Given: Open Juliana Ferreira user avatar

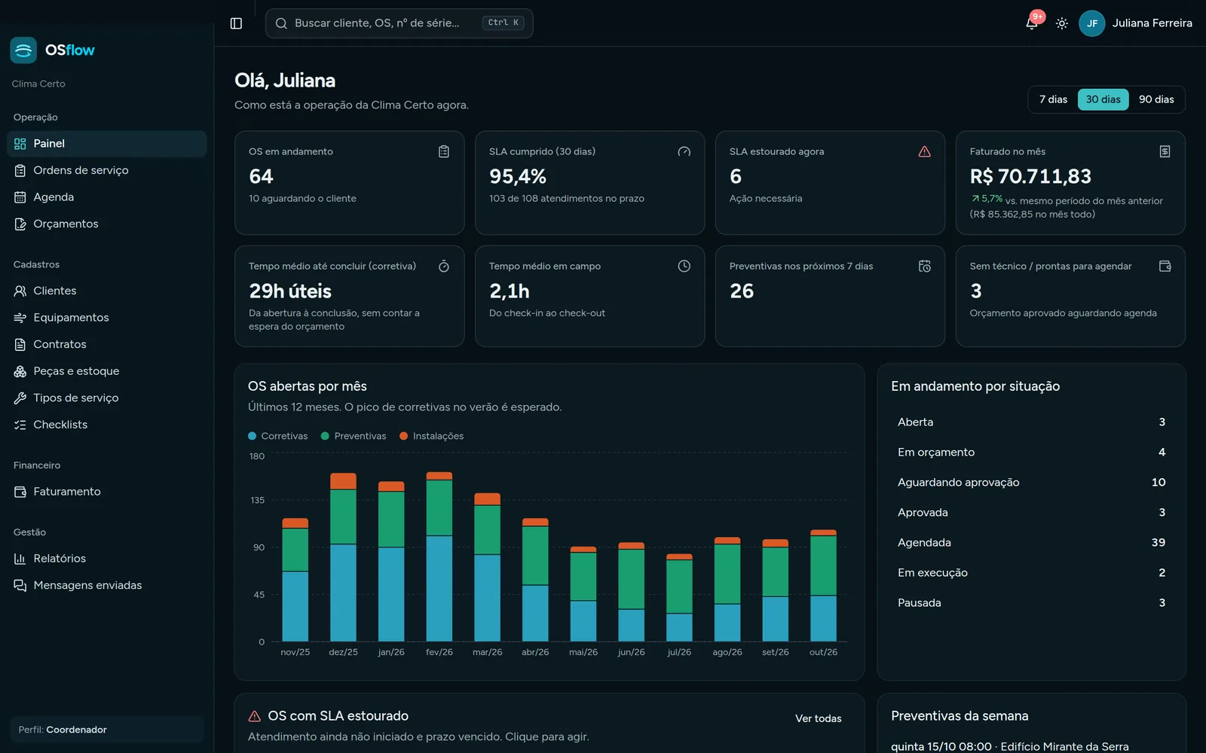Looking at the screenshot, I should click(1091, 23).
